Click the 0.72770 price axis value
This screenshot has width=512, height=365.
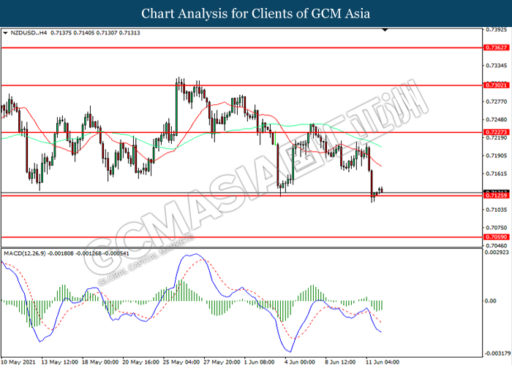click(497, 101)
